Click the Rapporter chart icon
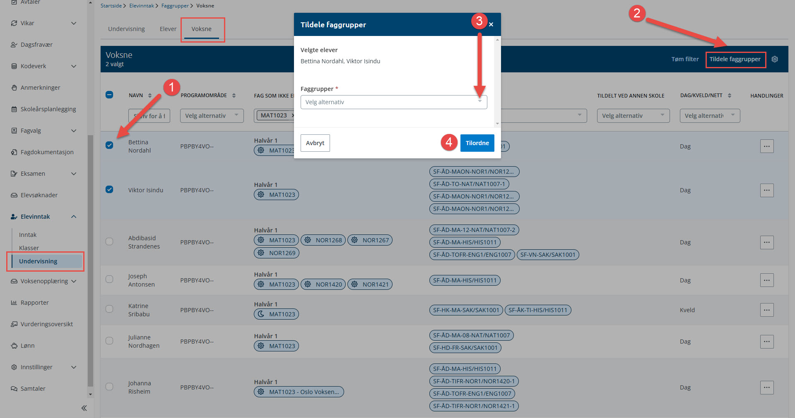The image size is (795, 418). pyautogui.click(x=14, y=303)
